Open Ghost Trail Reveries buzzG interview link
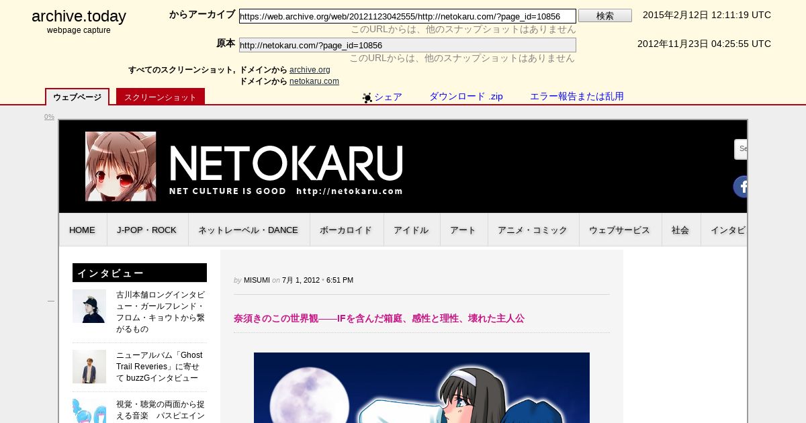 pos(159,367)
